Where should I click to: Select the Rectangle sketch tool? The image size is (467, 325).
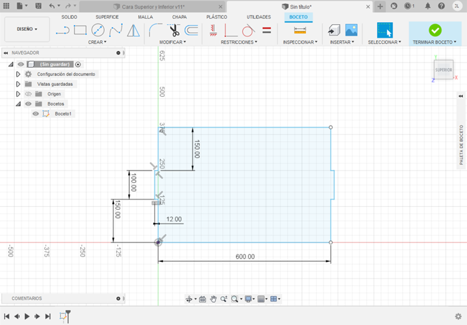tap(80, 30)
